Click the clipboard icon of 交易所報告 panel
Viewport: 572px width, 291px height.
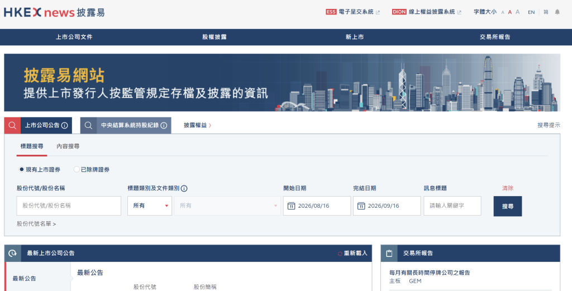389,253
